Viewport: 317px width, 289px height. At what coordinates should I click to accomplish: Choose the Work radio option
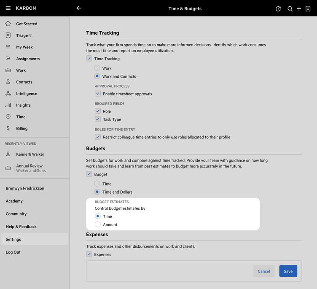(x=97, y=68)
